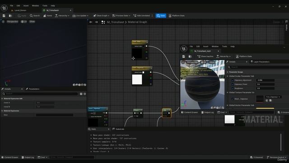Click the property matrix grid icon in Details

tap(81, 94)
